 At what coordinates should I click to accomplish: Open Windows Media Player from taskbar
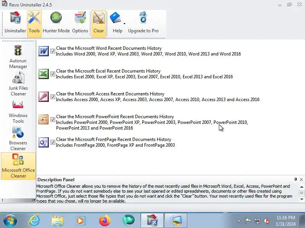tap(81, 221)
